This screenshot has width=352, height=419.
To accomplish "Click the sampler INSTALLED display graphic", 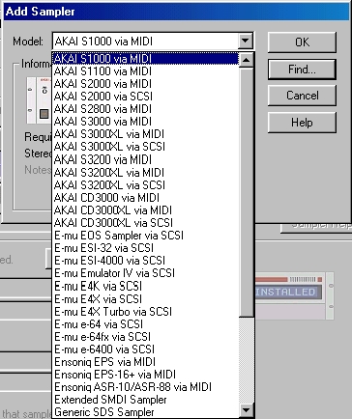I will pyautogui.click(x=287, y=292).
